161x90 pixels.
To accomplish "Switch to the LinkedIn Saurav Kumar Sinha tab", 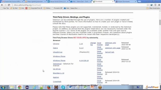I will point(58,1).
